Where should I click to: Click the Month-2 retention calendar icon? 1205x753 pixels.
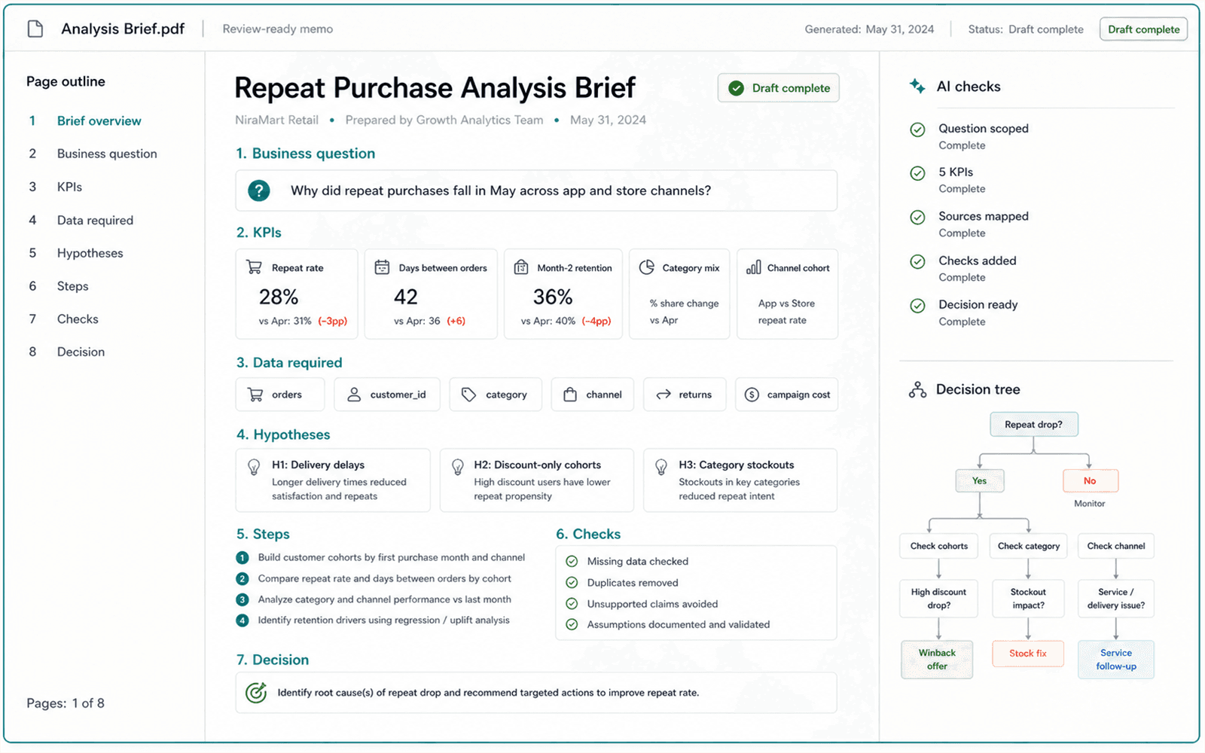[x=521, y=267]
